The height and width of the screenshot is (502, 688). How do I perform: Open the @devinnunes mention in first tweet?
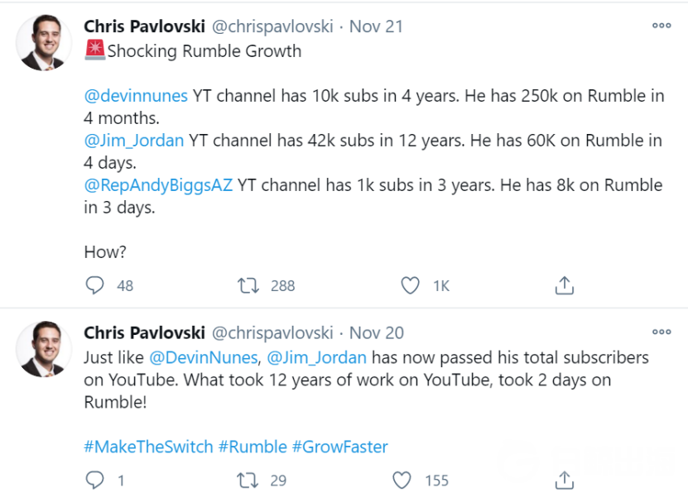click(136, 96)
